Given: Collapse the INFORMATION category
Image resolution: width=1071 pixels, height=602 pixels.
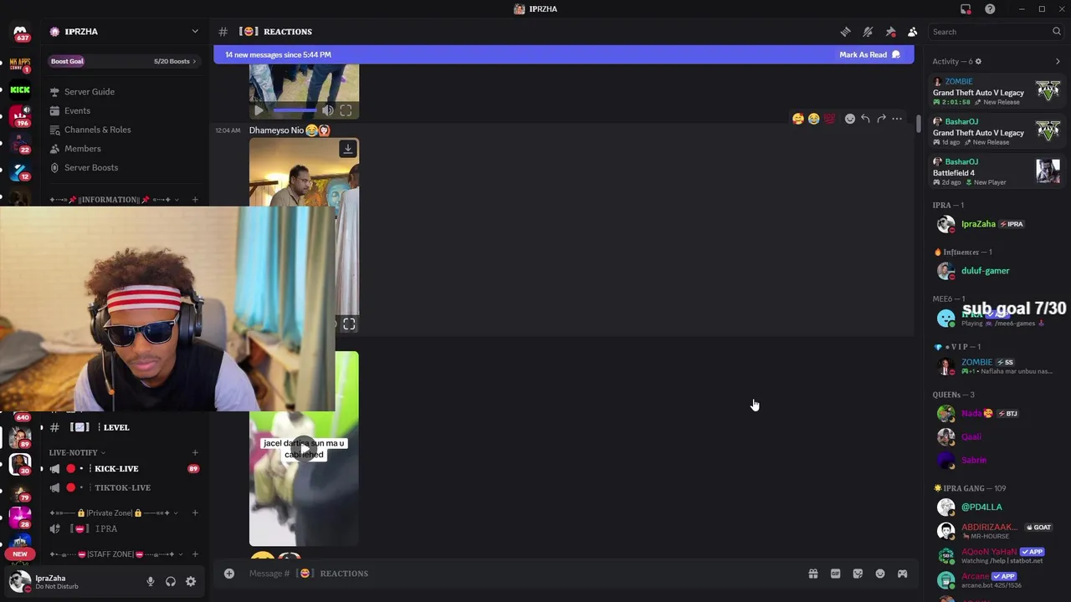Looking at the screenshot, I should point(114,200).
